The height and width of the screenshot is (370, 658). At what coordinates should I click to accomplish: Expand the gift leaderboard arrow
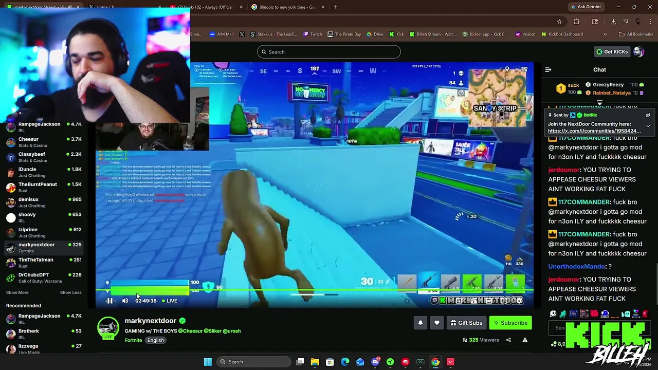point(599,102)
